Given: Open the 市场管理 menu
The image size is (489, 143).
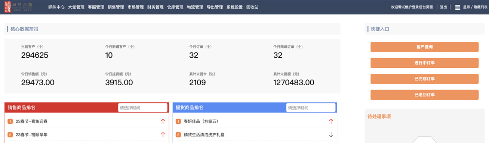Looking at the screenshot, I should [136, 7].
